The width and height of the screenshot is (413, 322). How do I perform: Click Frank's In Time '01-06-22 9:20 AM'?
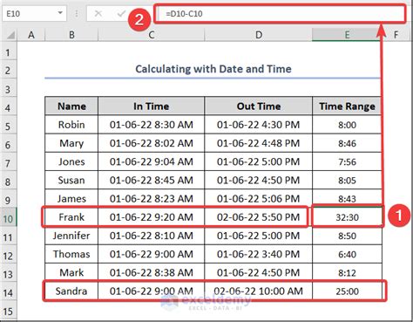[151, 217]
